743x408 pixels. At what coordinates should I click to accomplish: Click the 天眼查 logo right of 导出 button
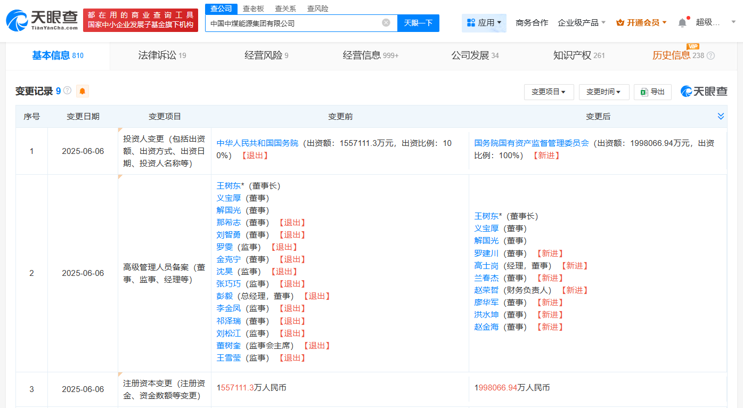click(704, 92)
